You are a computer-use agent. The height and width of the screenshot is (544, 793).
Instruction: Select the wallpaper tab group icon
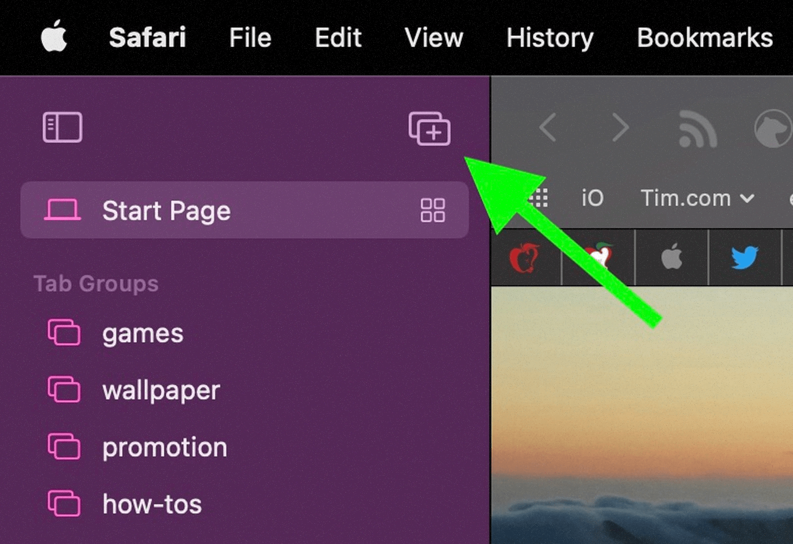pos(63,390)
